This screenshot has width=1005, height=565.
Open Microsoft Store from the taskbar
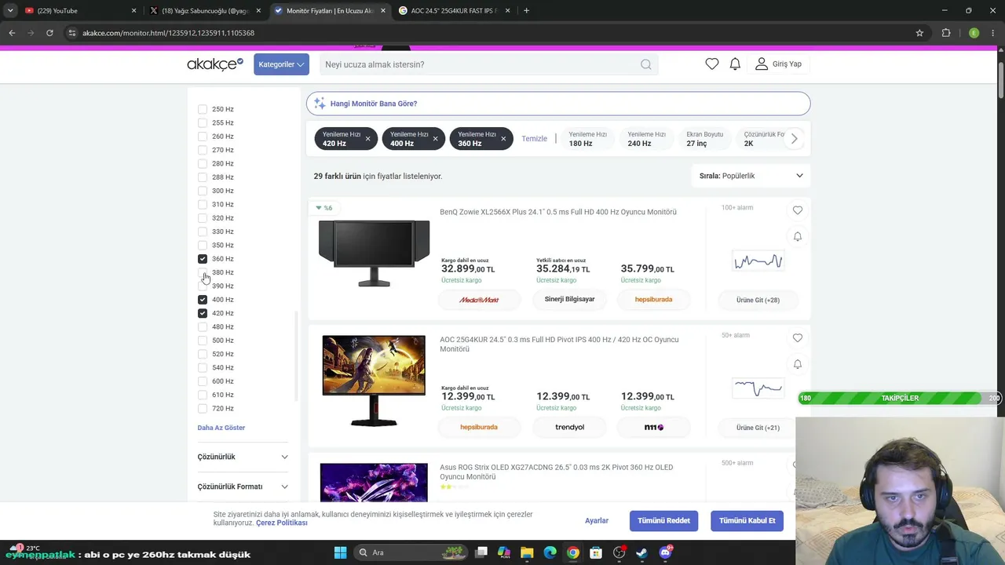(596, 552)
